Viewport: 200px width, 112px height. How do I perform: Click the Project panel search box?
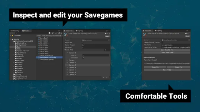31,33
